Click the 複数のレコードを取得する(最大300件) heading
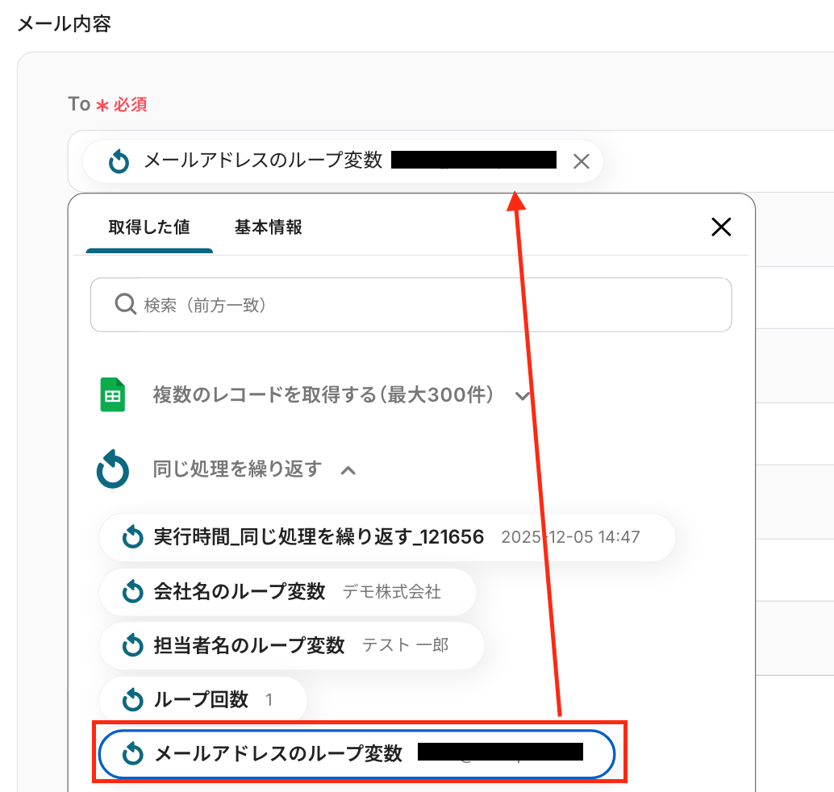Screen dimensions: 834x792 332,396
